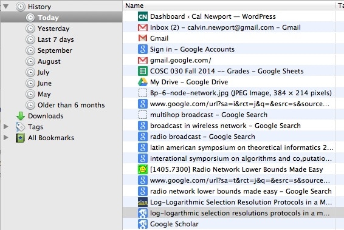Image resolution: width=344 pixels, height=230 pixels.
Task: Open multihop broadcast Google Search entry
Action: pyautogui.click(x=229, y=115)
